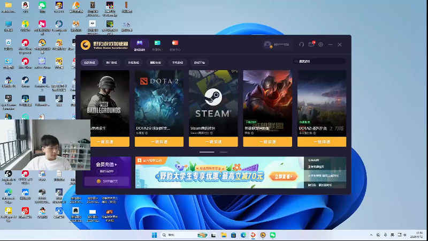
Task: Open Steam desktop shortcut
Action: coord(25,82)
